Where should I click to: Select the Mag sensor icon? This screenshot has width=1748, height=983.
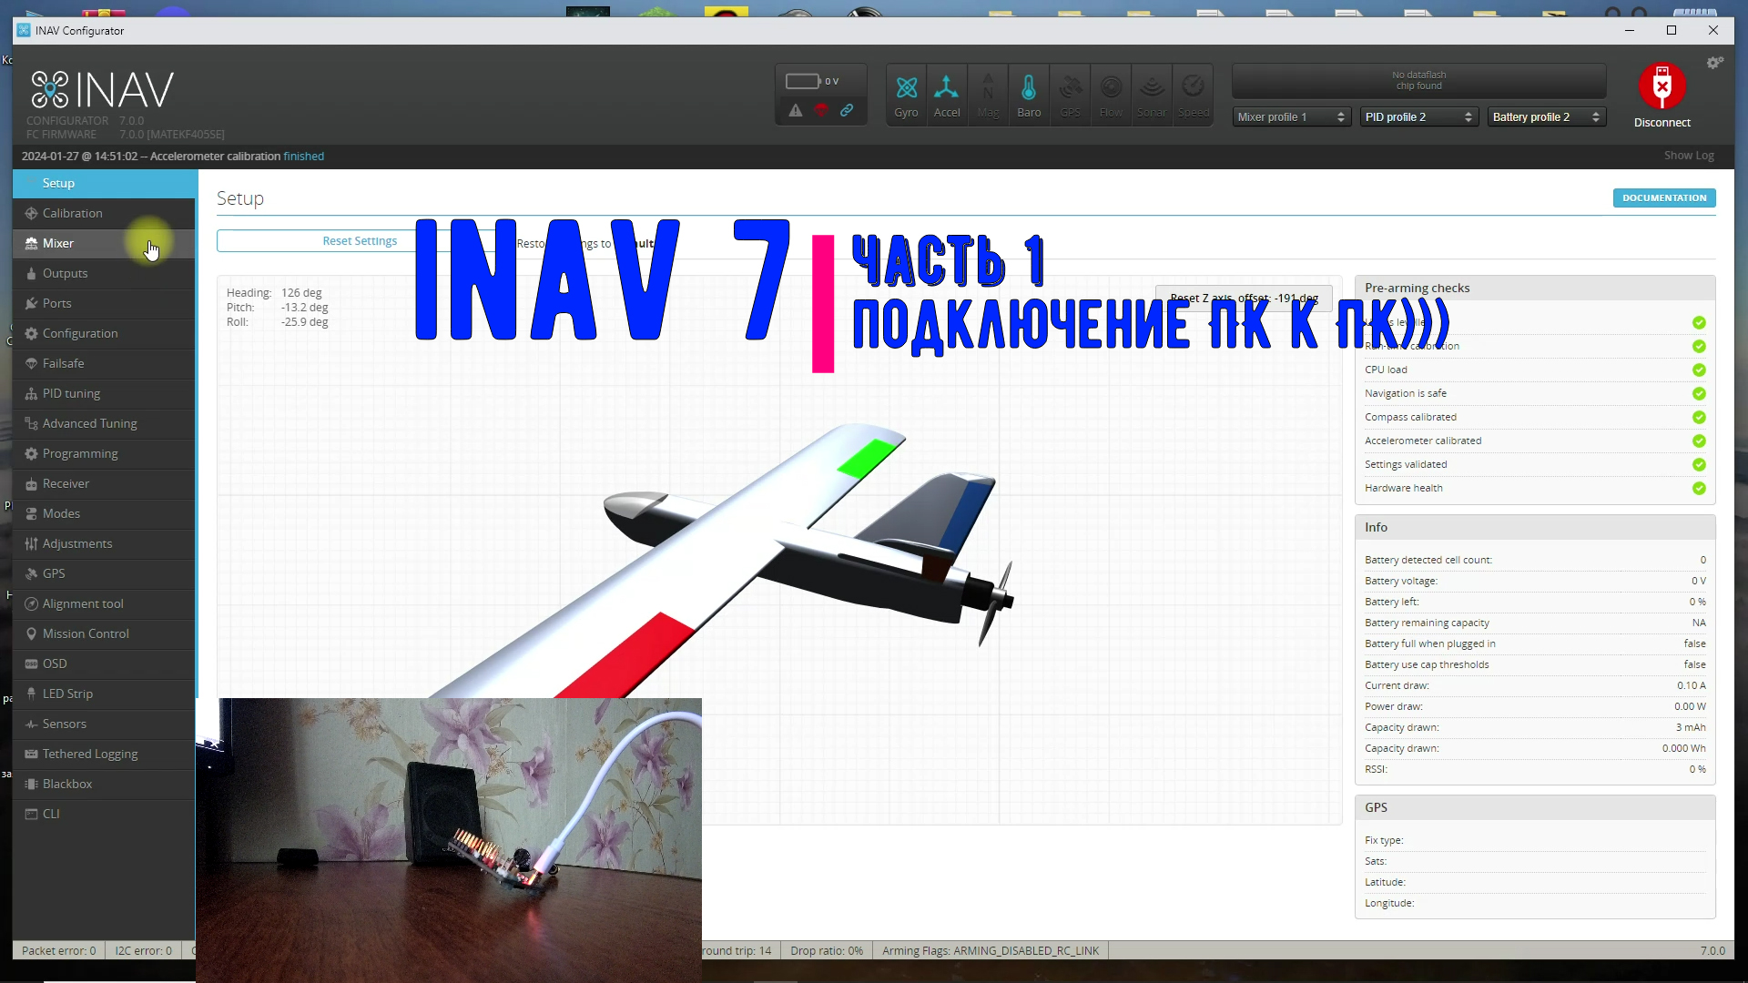tap(989, 94)
